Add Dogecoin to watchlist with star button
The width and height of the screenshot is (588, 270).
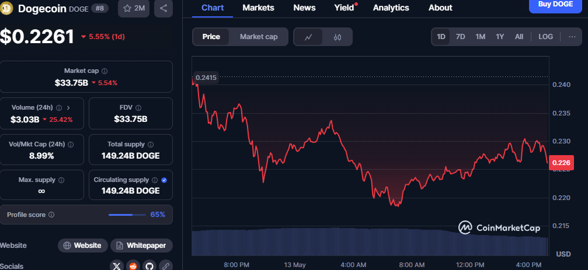point(134,8)
